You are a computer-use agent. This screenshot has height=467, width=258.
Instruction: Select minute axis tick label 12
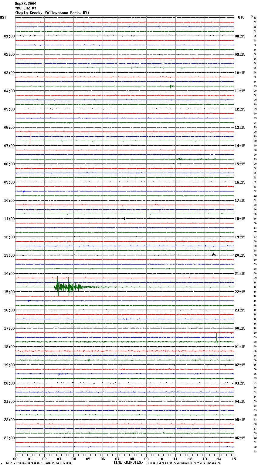point(190,459)
